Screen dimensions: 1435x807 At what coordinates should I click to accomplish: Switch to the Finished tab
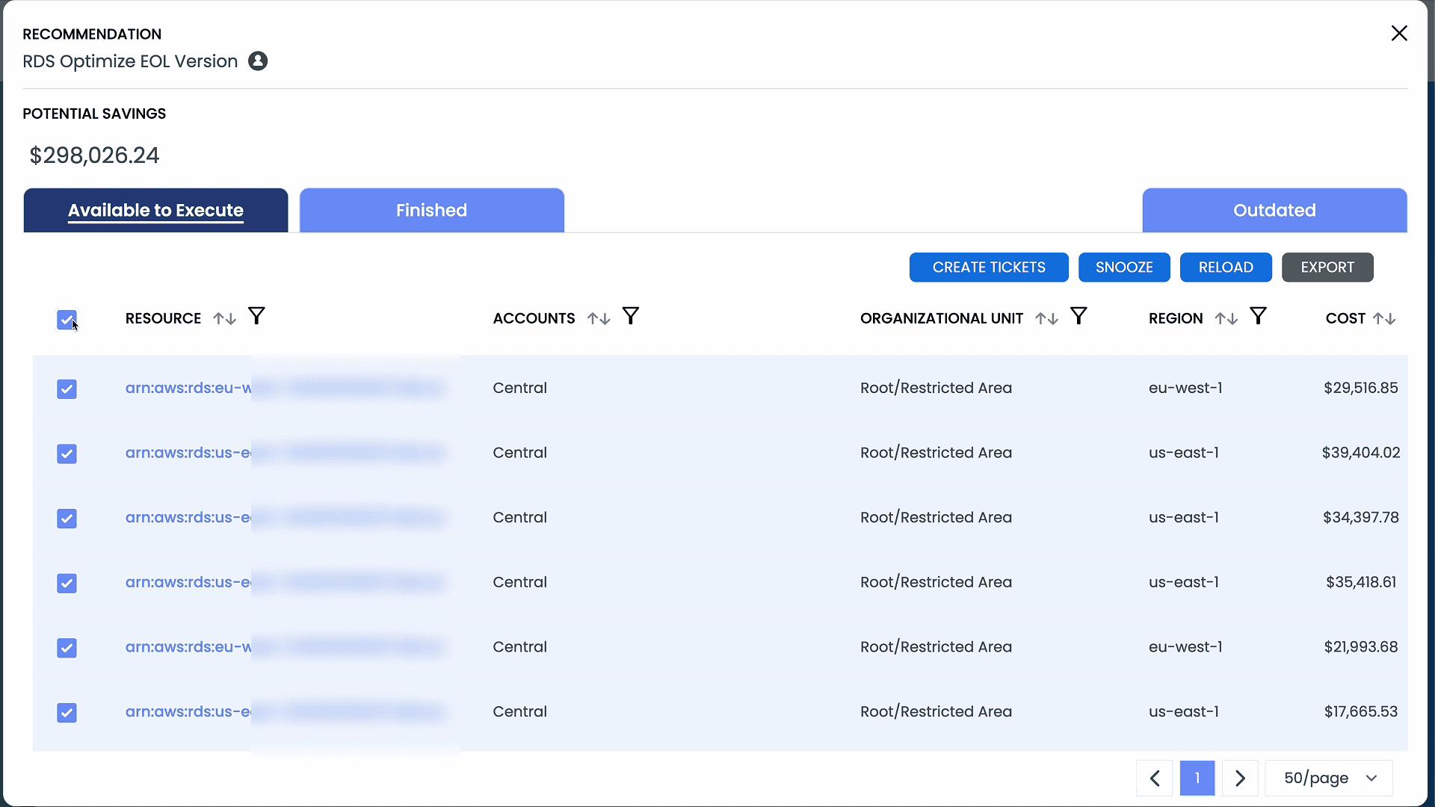coord(431,211)
